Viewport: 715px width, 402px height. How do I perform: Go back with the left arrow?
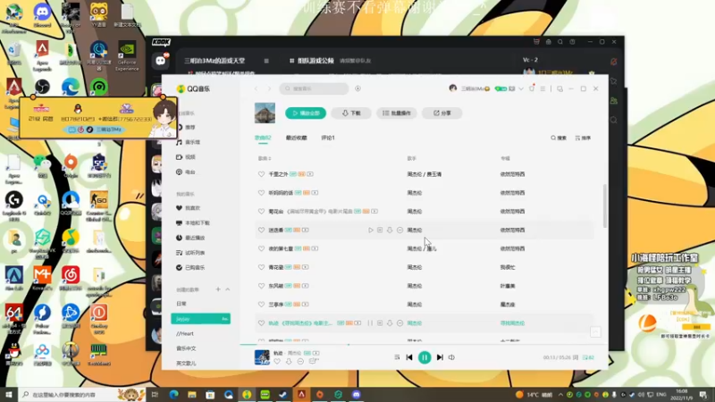click(257, 88)
